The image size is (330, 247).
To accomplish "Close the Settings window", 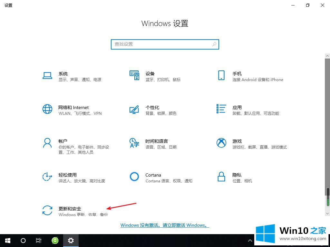I will (322, 5).
